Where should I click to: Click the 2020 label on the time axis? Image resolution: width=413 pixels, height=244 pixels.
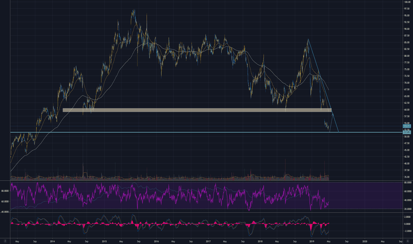[365, 241]
